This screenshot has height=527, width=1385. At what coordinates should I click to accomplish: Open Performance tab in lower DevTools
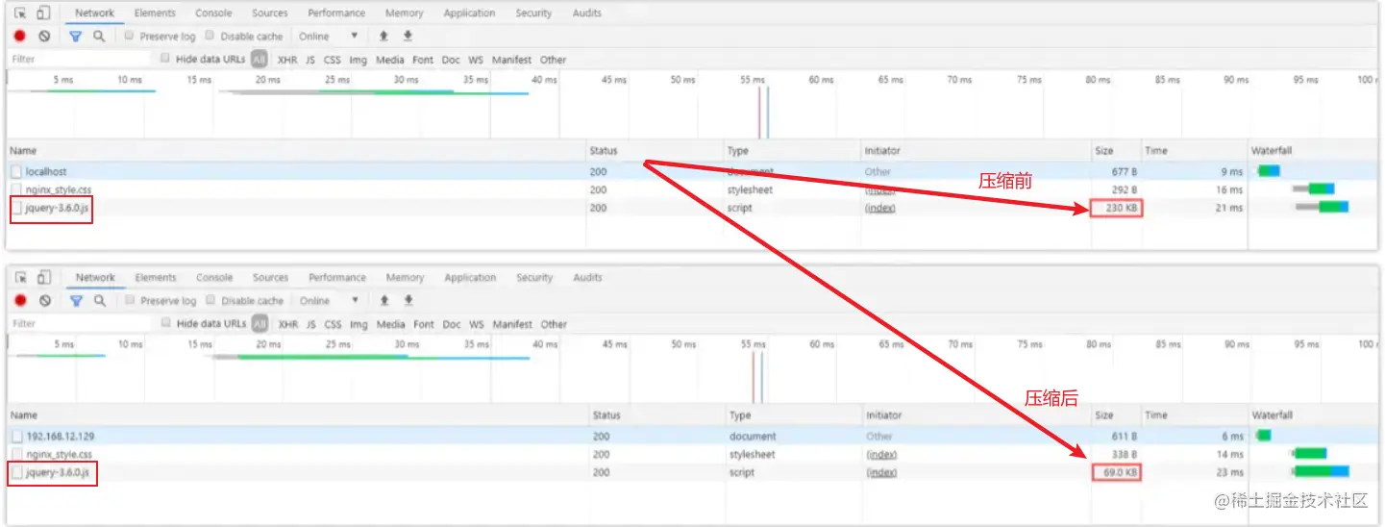[x=337, y=277]
